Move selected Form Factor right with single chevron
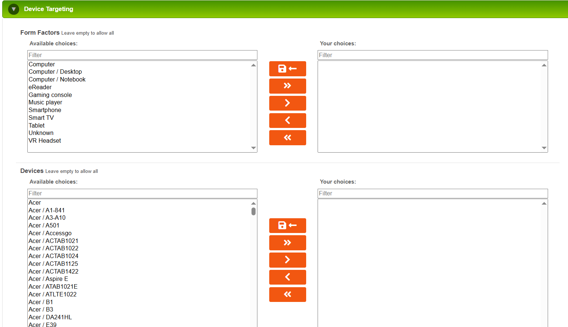Viewport: 568px width, 327px height. [287, 103]
